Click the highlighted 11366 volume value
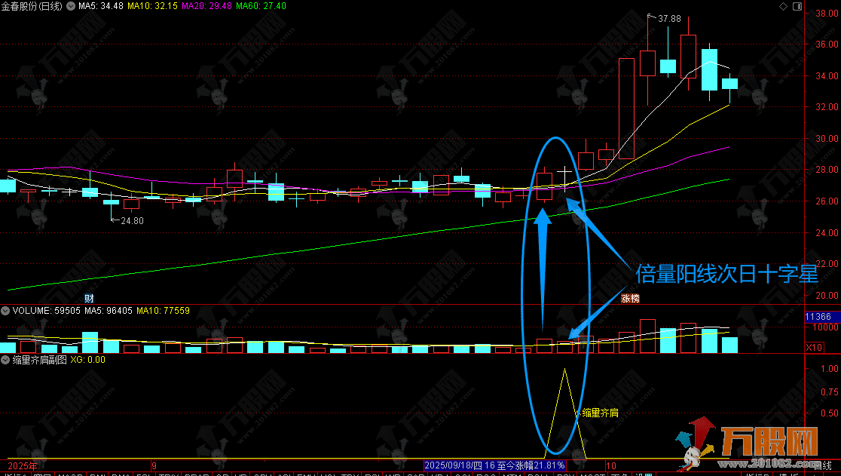The image size is (841, 476). (818, 317)
